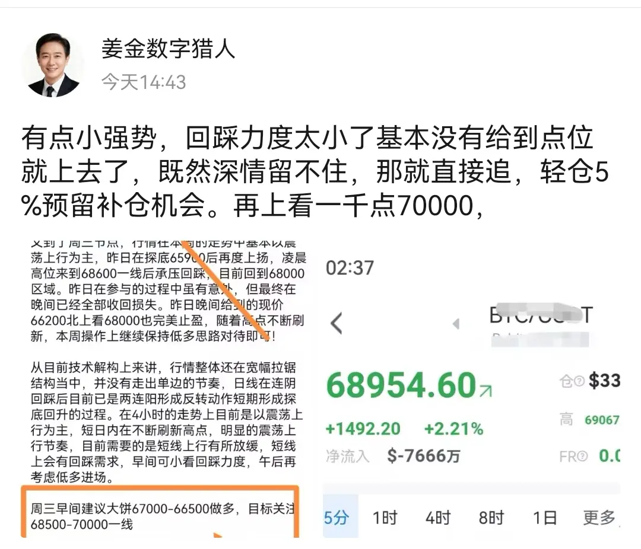Expand the trading pair dropdown triangle
The height and width of the screenshot is (549, 641).
(456, 324)
